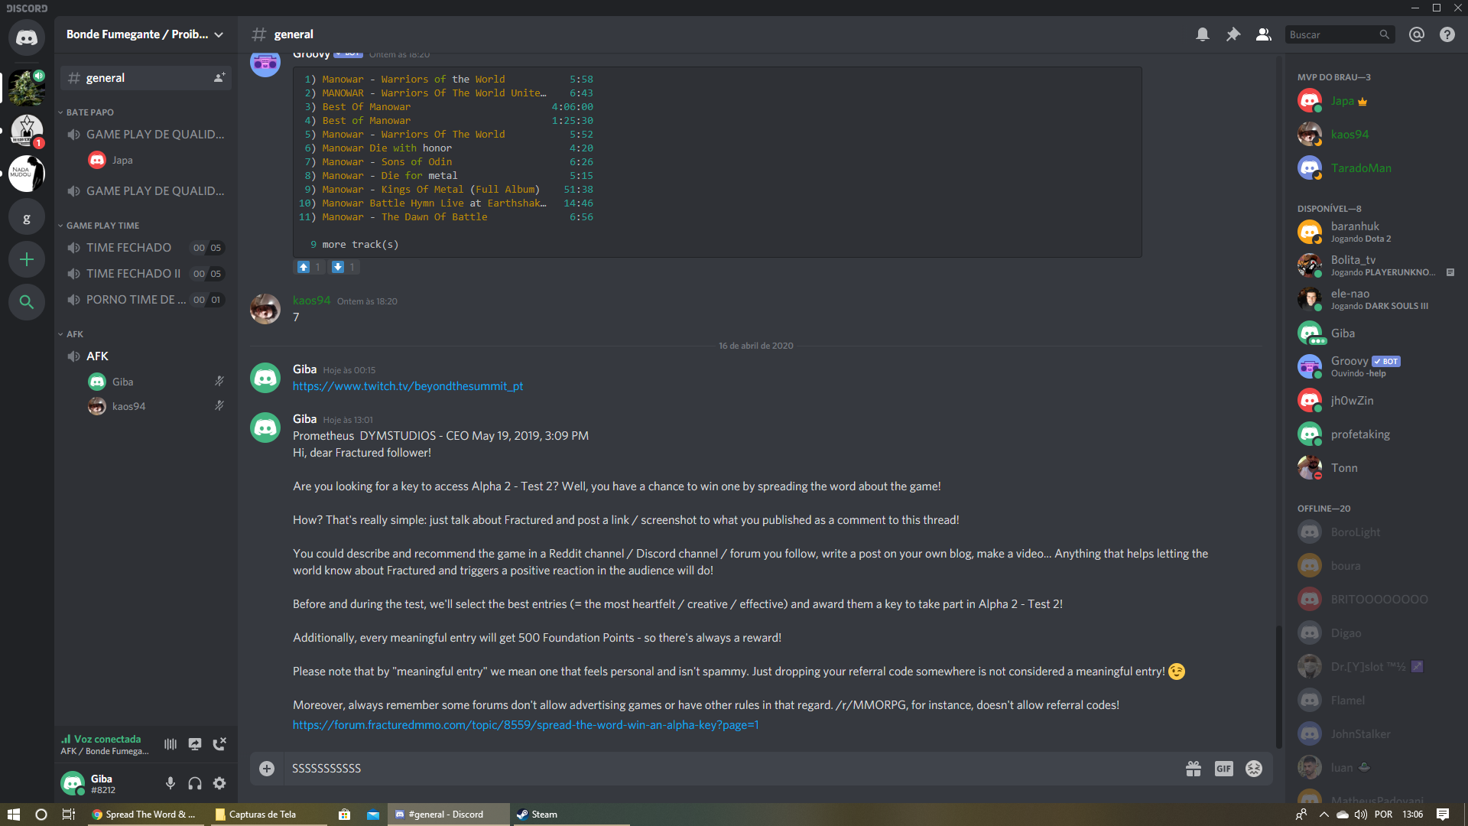Open Nitro gift icon

1194,769
